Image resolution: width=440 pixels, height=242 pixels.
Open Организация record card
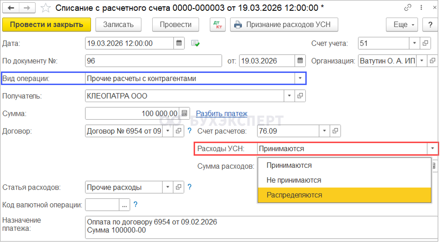[432, 60]
